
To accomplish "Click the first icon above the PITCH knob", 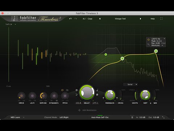I will click(x=62, y=90).
